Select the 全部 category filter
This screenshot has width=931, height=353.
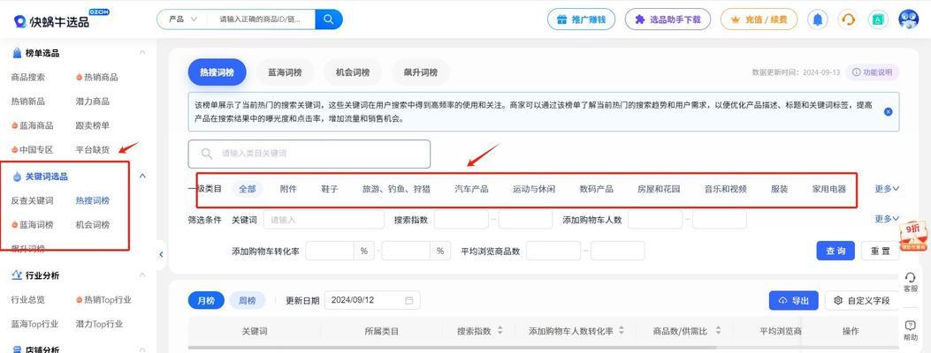point(247,189)
